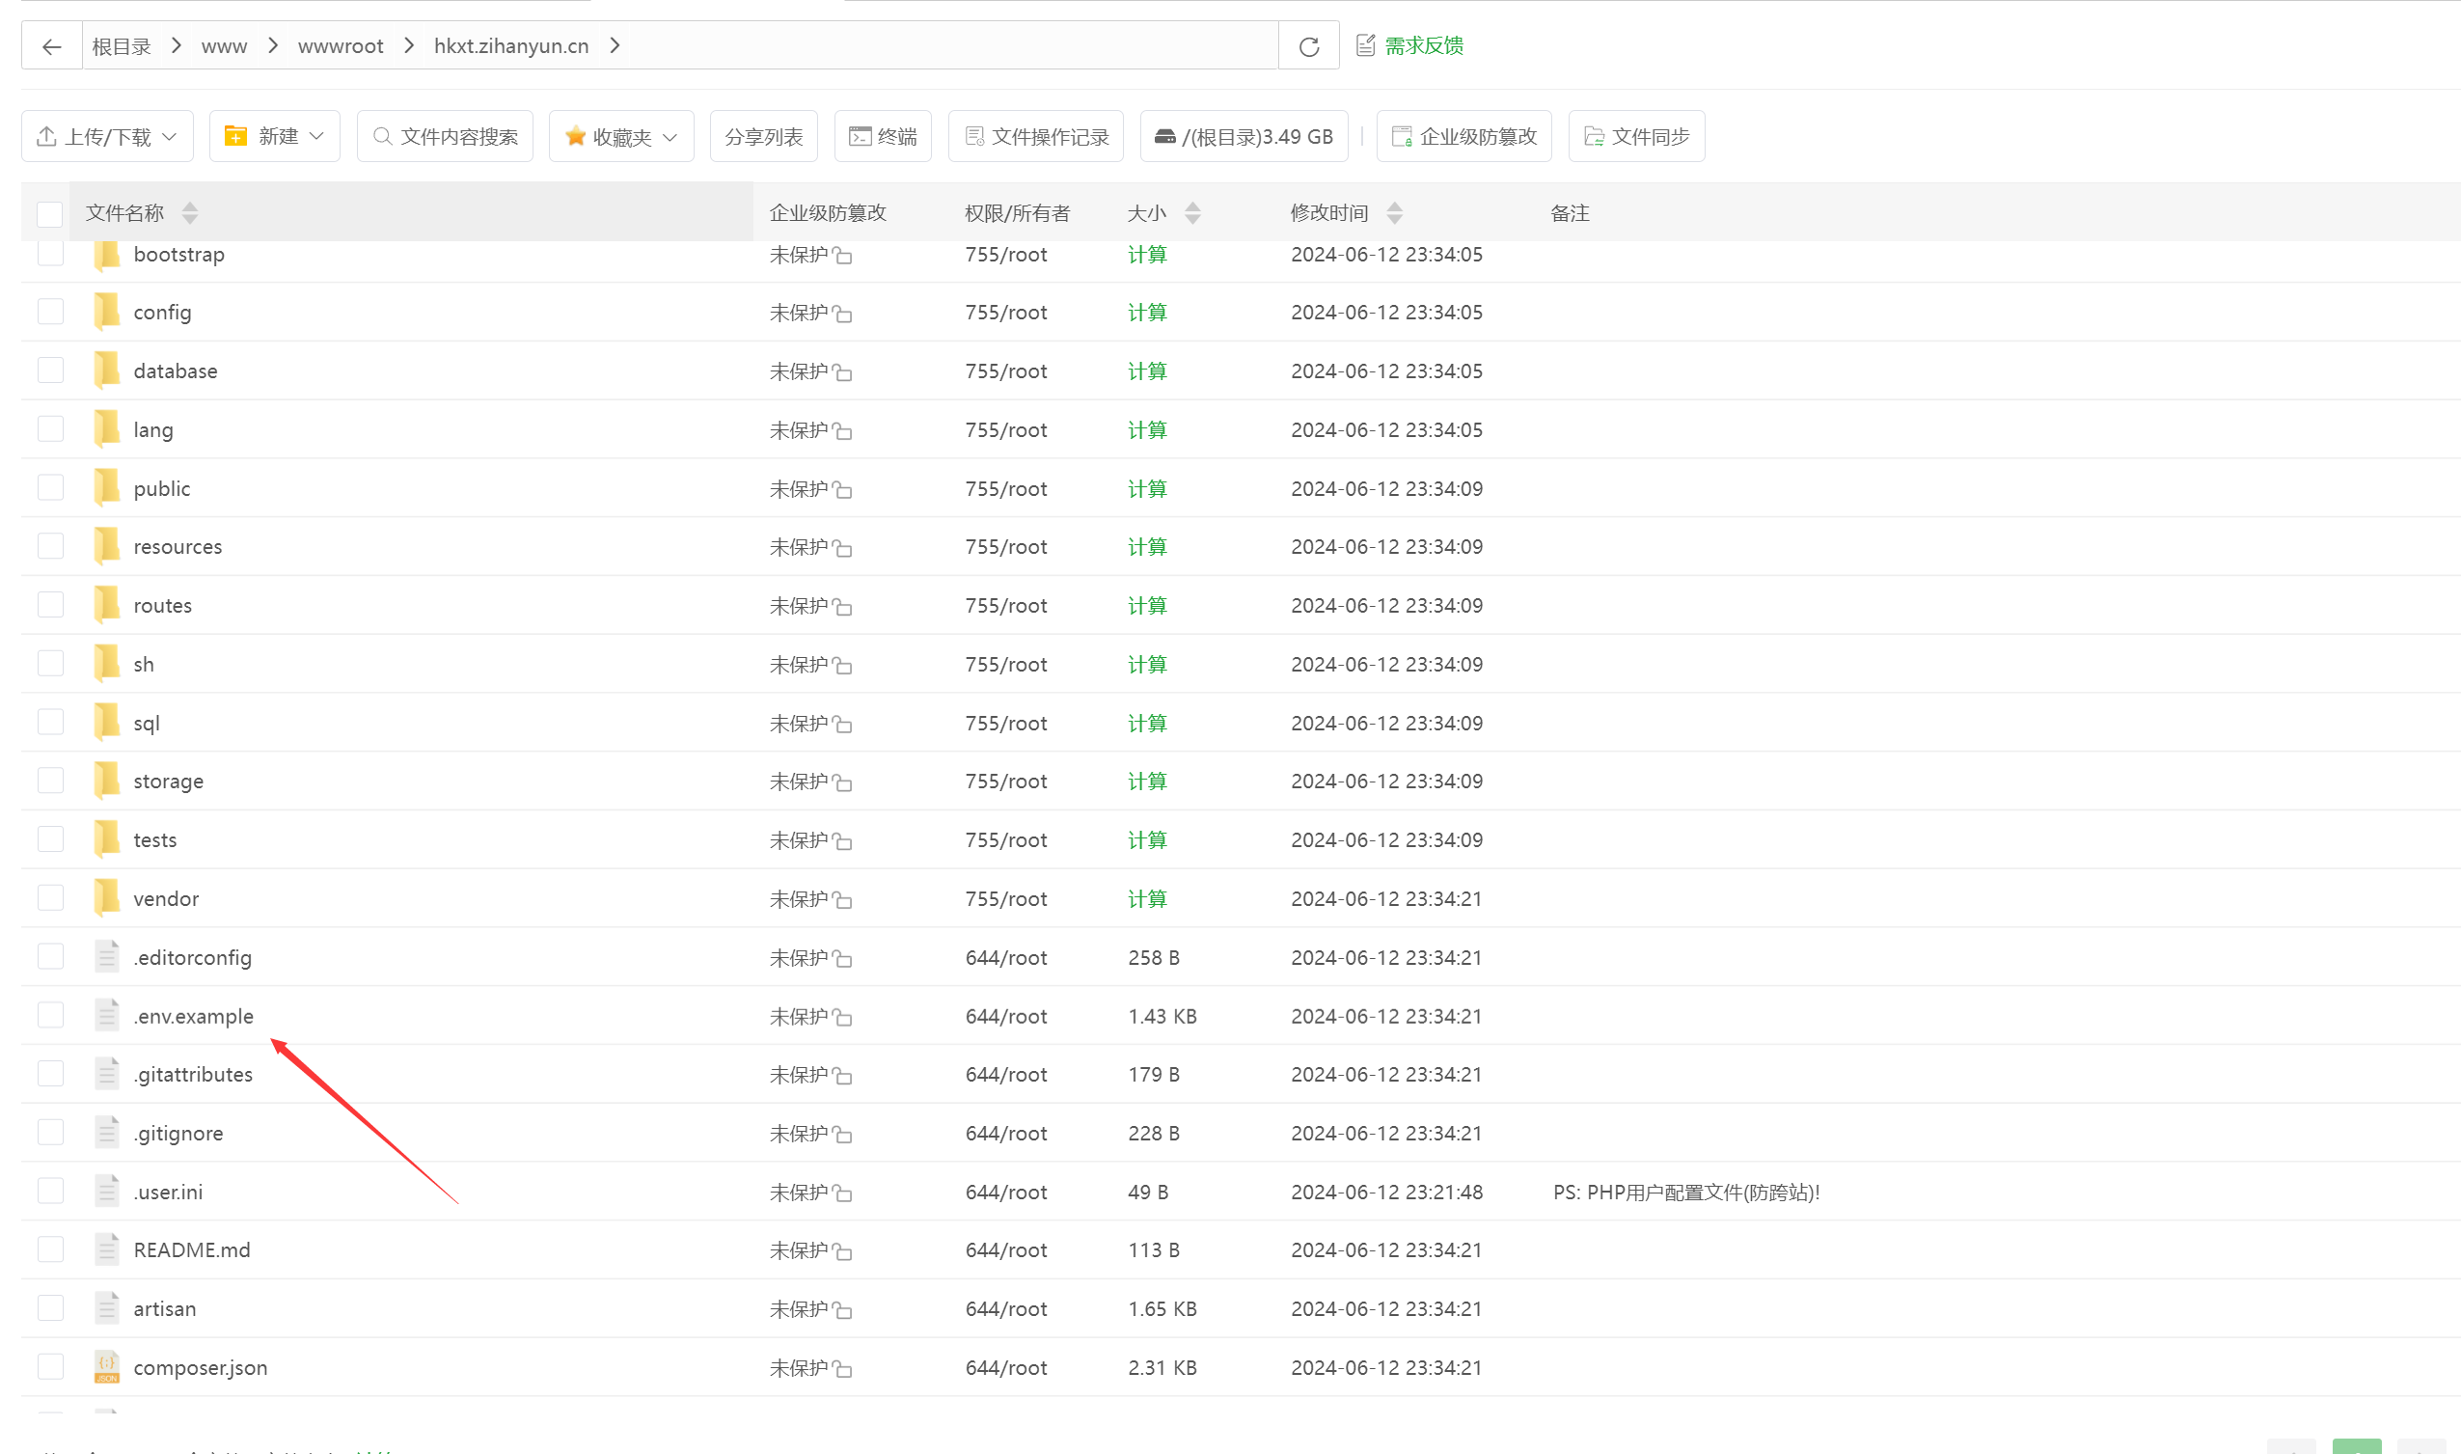2461x1454 pixels.
Task: Toggle tamper-proof lock for vendor folder
Action: click(x=842, y=900)
